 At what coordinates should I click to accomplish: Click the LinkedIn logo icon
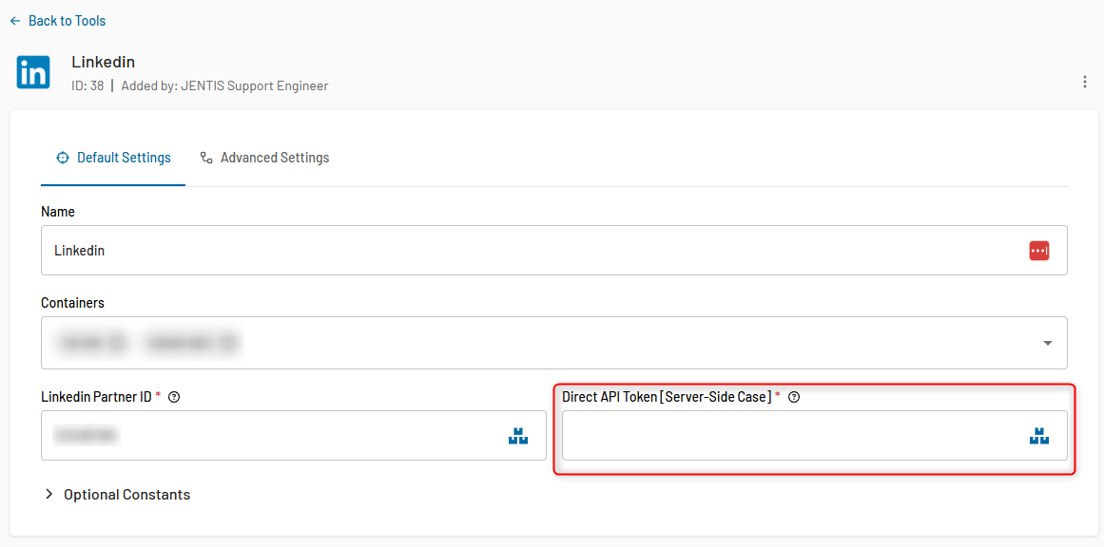33,72
